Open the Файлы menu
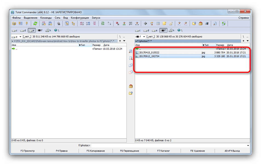261x164 pixels. tap(16, 18)
